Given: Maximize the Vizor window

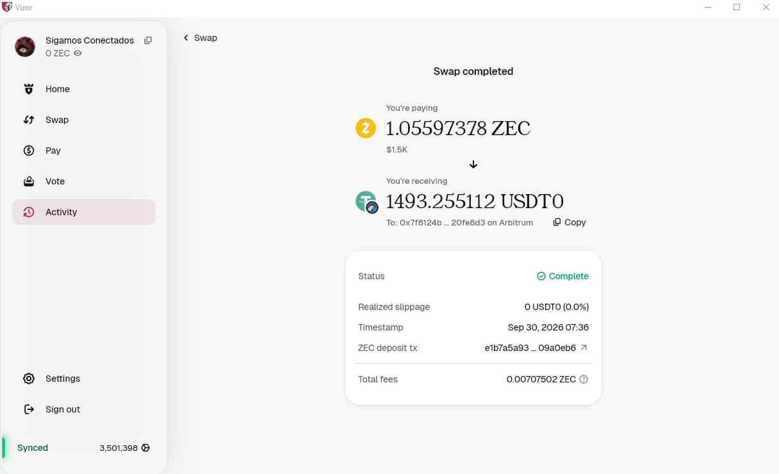Looking at the screenshot, I should pos(737,7).
